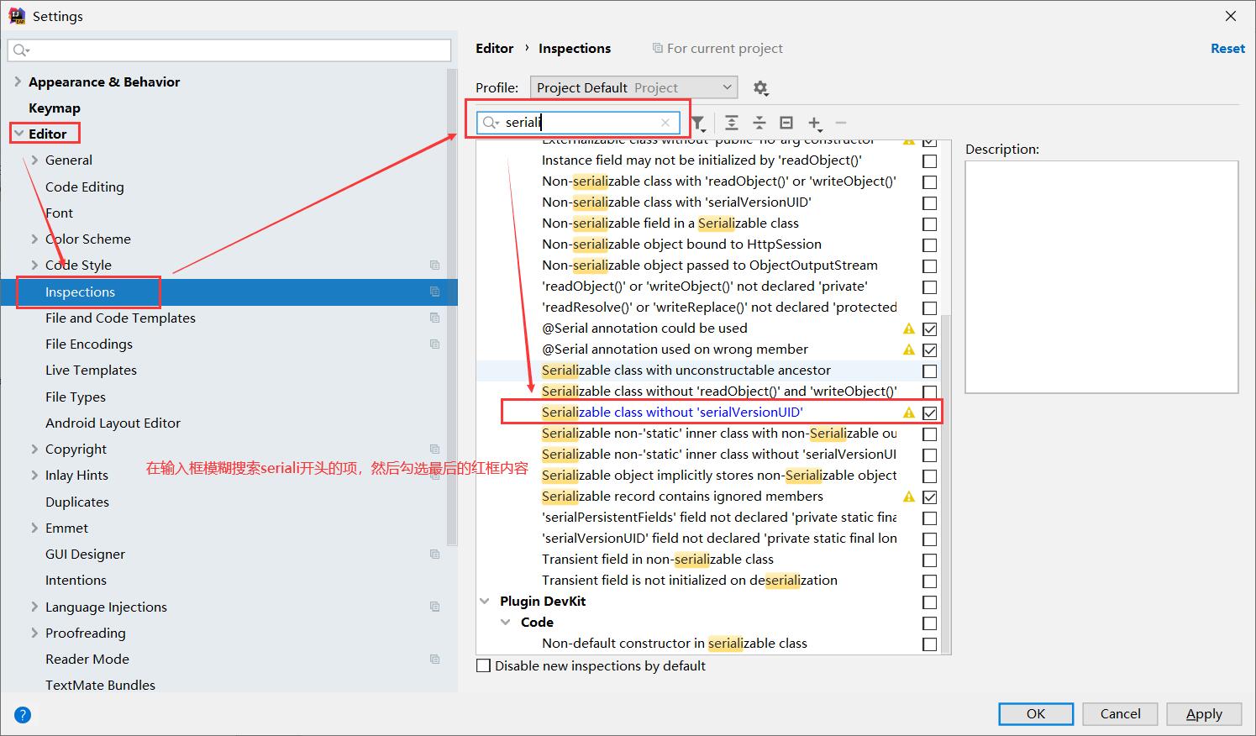1256x736 pixels.
Task: Click project-level icon beside GUI Designer
Action: click(x=434, y=554)
